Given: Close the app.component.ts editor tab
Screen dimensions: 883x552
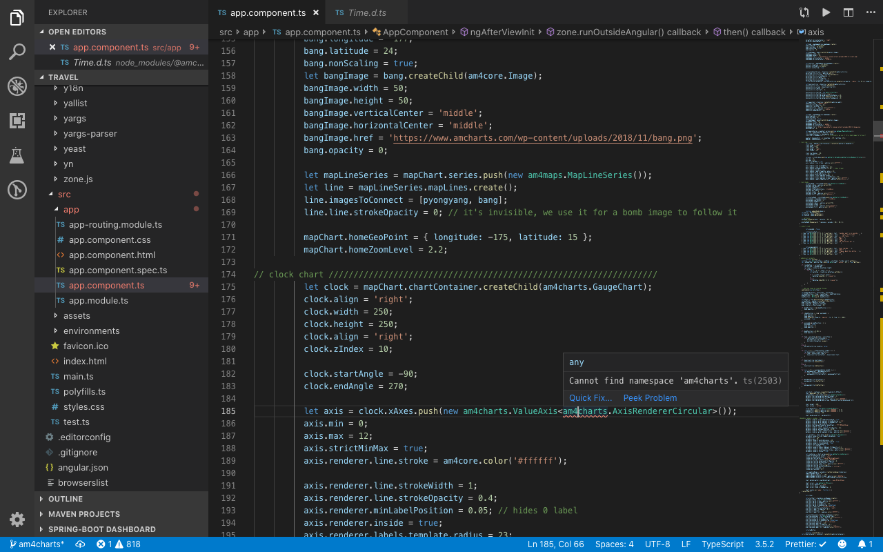Looking at the screenshot, I should (315, 12).
